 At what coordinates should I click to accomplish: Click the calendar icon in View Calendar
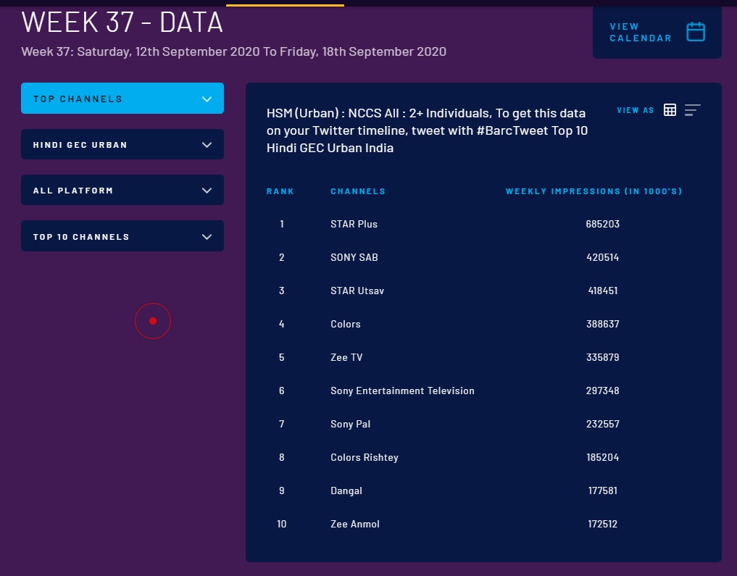coord(696,32)
